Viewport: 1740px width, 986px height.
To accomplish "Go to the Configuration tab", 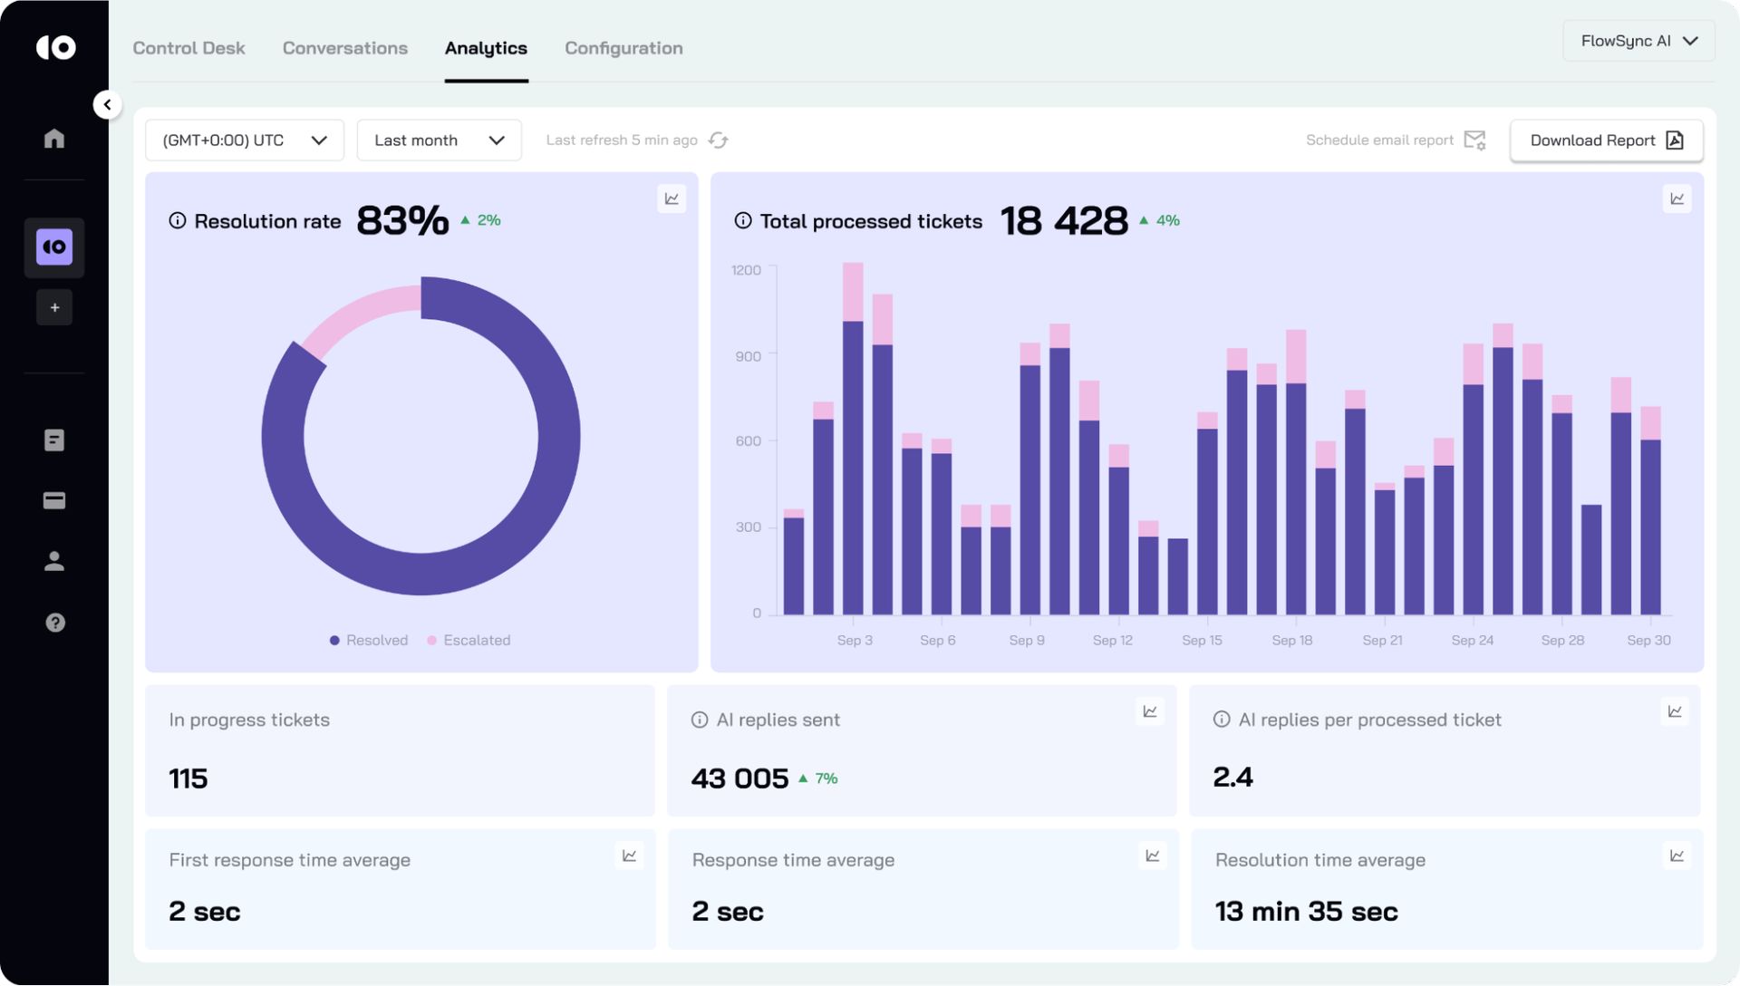I will 623,48.
